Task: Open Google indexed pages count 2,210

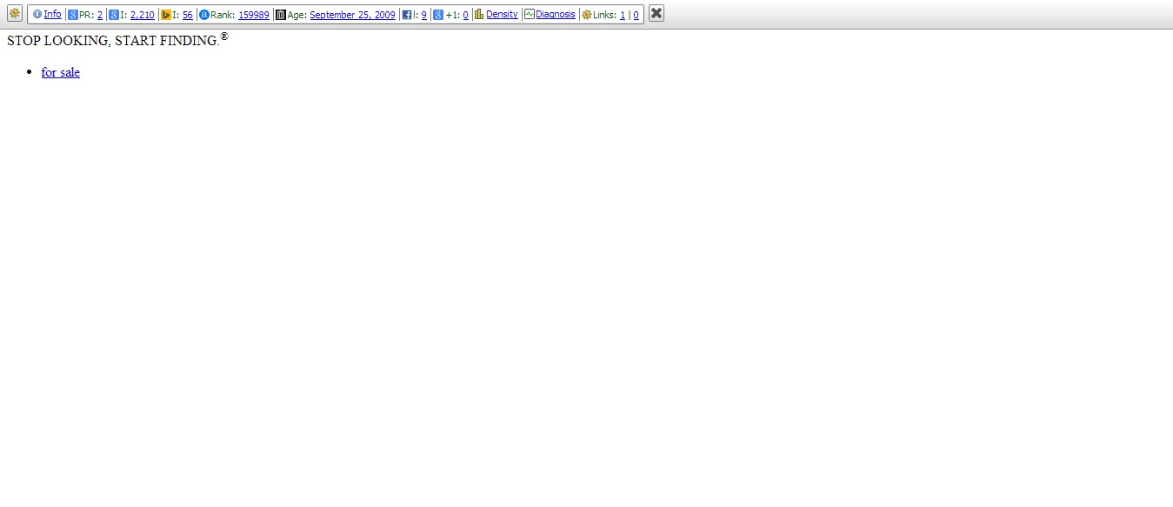Action: tap(143, 15)
